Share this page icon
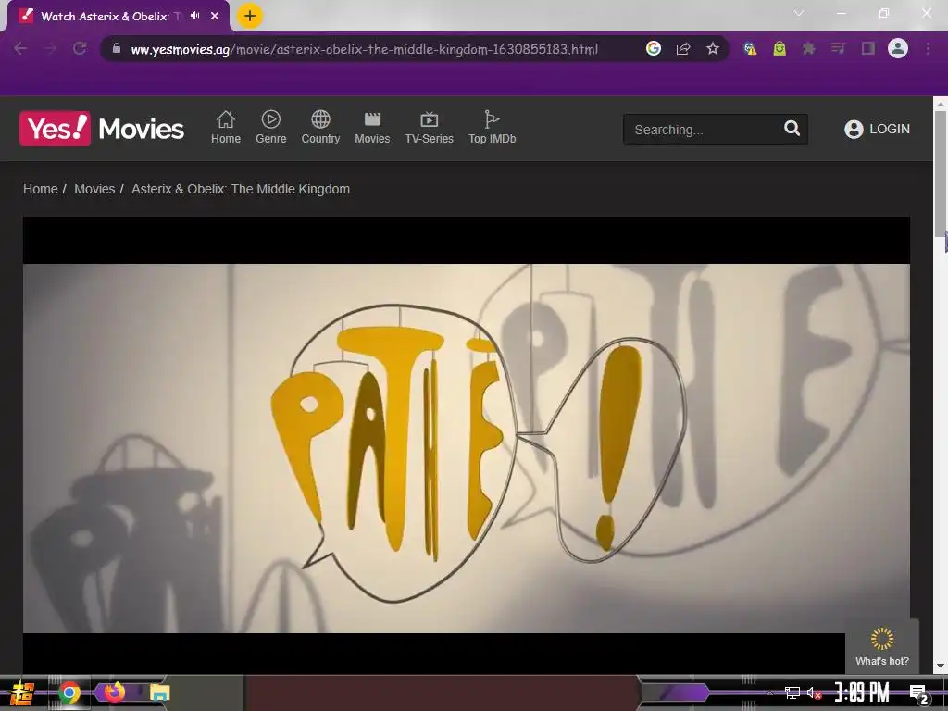The image size is (948, 711). point(683,48)
